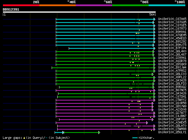188x140 pixels.
Task: Open UniRef100_A7QEH5 entry
Action: point(172,35)
